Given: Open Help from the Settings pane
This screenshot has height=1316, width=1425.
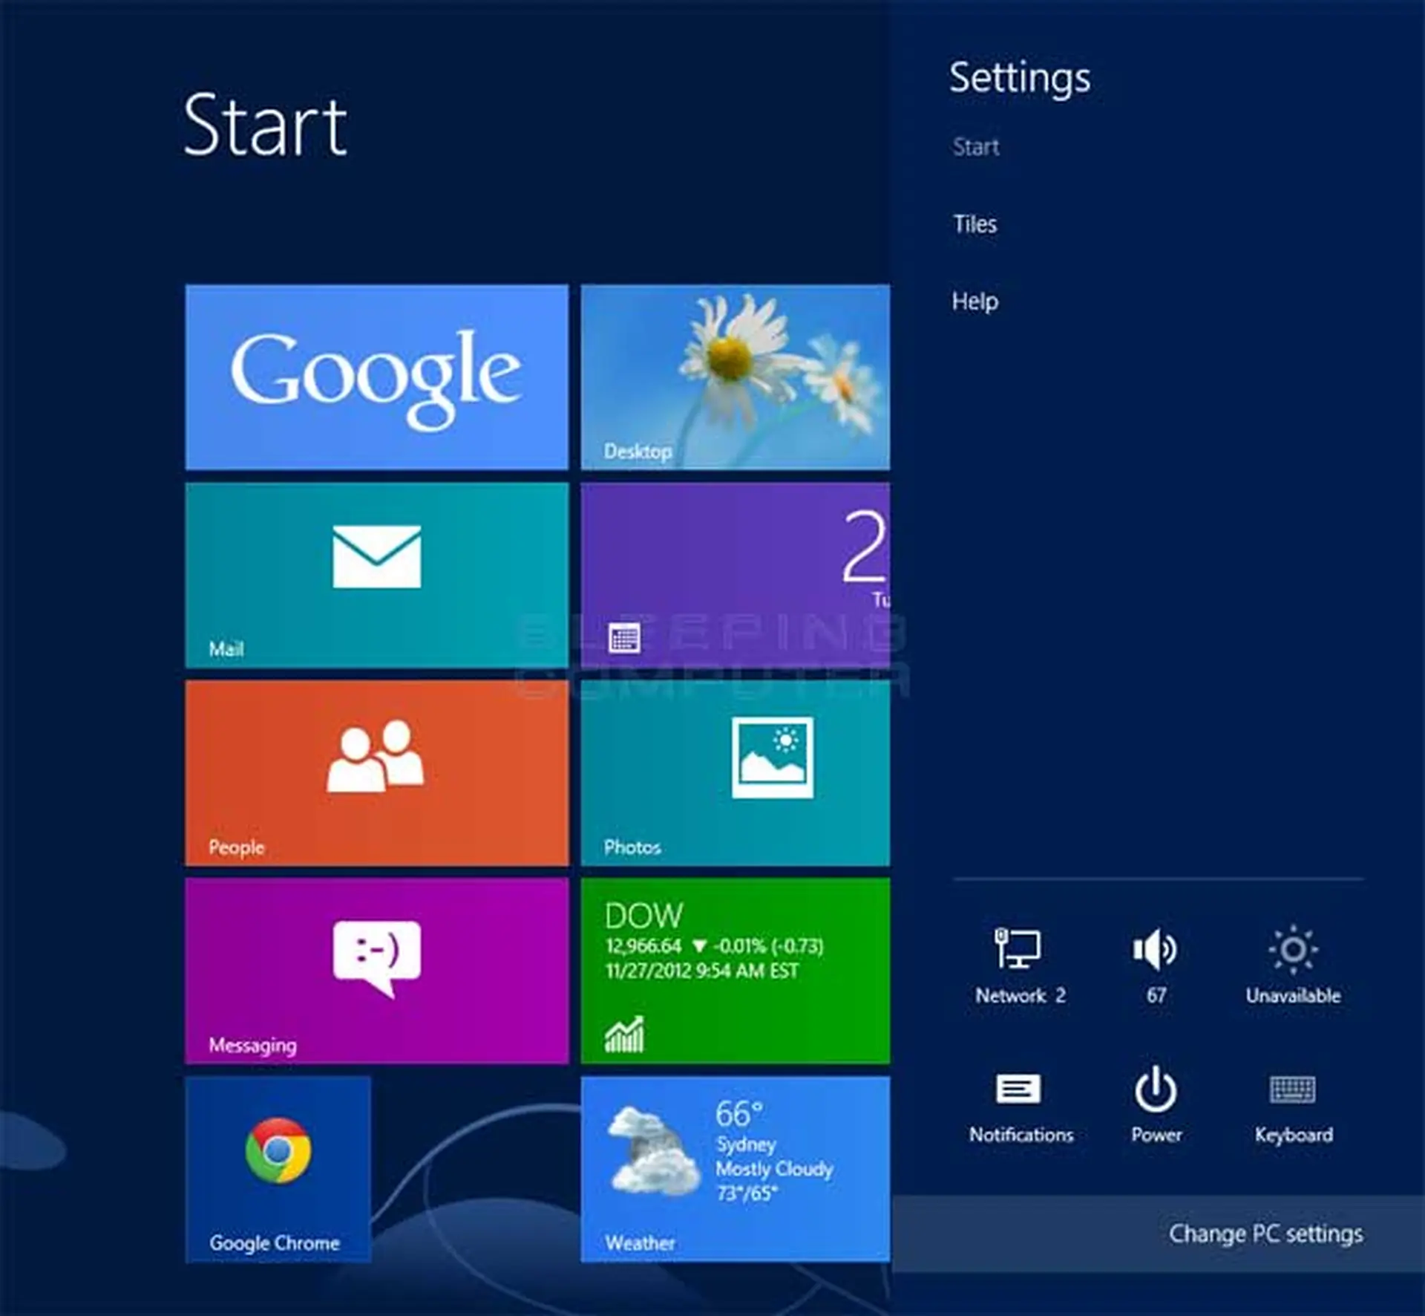Looking at the screenshot, I should [x=974, y=301].
